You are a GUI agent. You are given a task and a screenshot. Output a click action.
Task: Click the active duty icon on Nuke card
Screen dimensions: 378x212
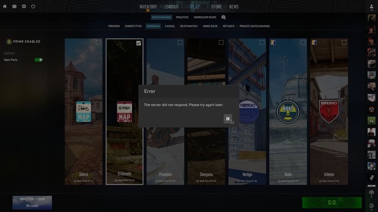pyautogui.click(x=273, y=43)
